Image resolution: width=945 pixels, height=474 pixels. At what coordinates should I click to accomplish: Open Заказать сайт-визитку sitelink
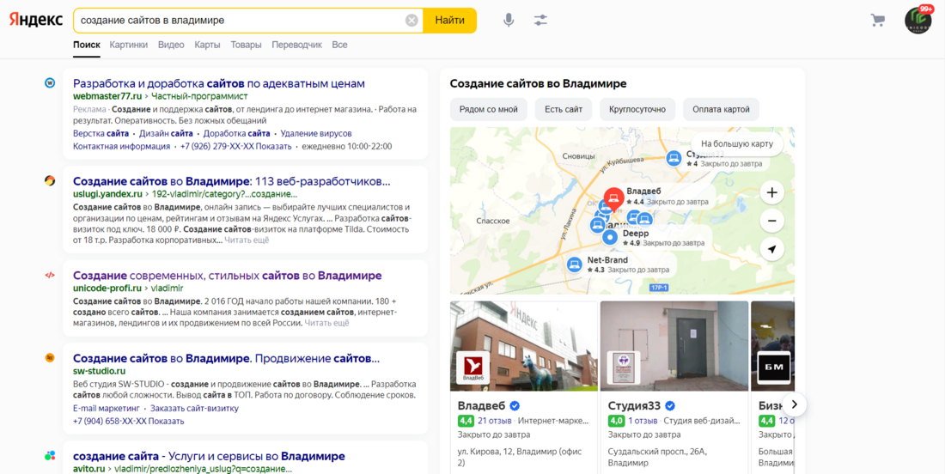point(194,409)
